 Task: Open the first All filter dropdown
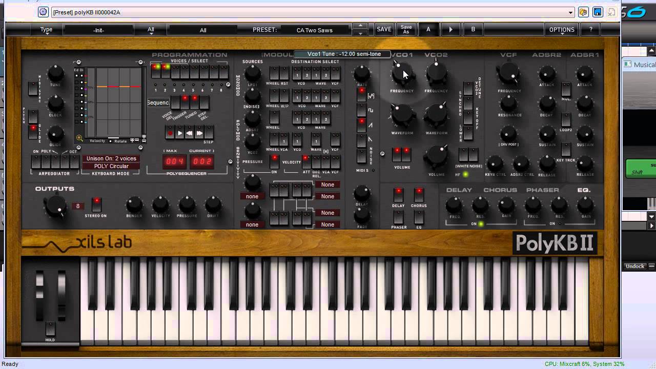click(151, 30)
